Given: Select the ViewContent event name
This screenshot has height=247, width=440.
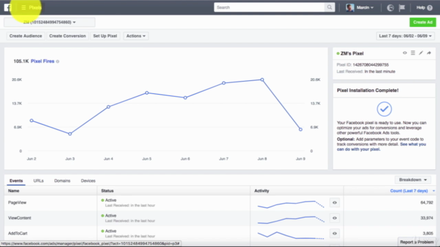Looking at the screenshot, I should coord(19,218).
